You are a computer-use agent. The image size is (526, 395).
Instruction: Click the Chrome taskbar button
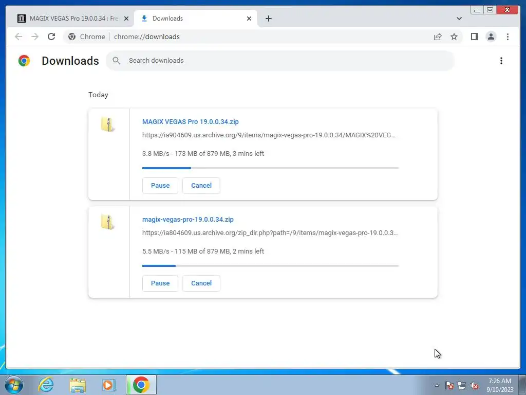[x=141, y=385]
